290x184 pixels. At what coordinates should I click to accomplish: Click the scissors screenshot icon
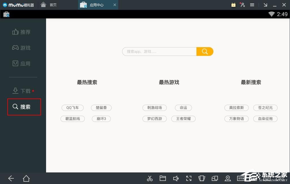pos(150,178)
